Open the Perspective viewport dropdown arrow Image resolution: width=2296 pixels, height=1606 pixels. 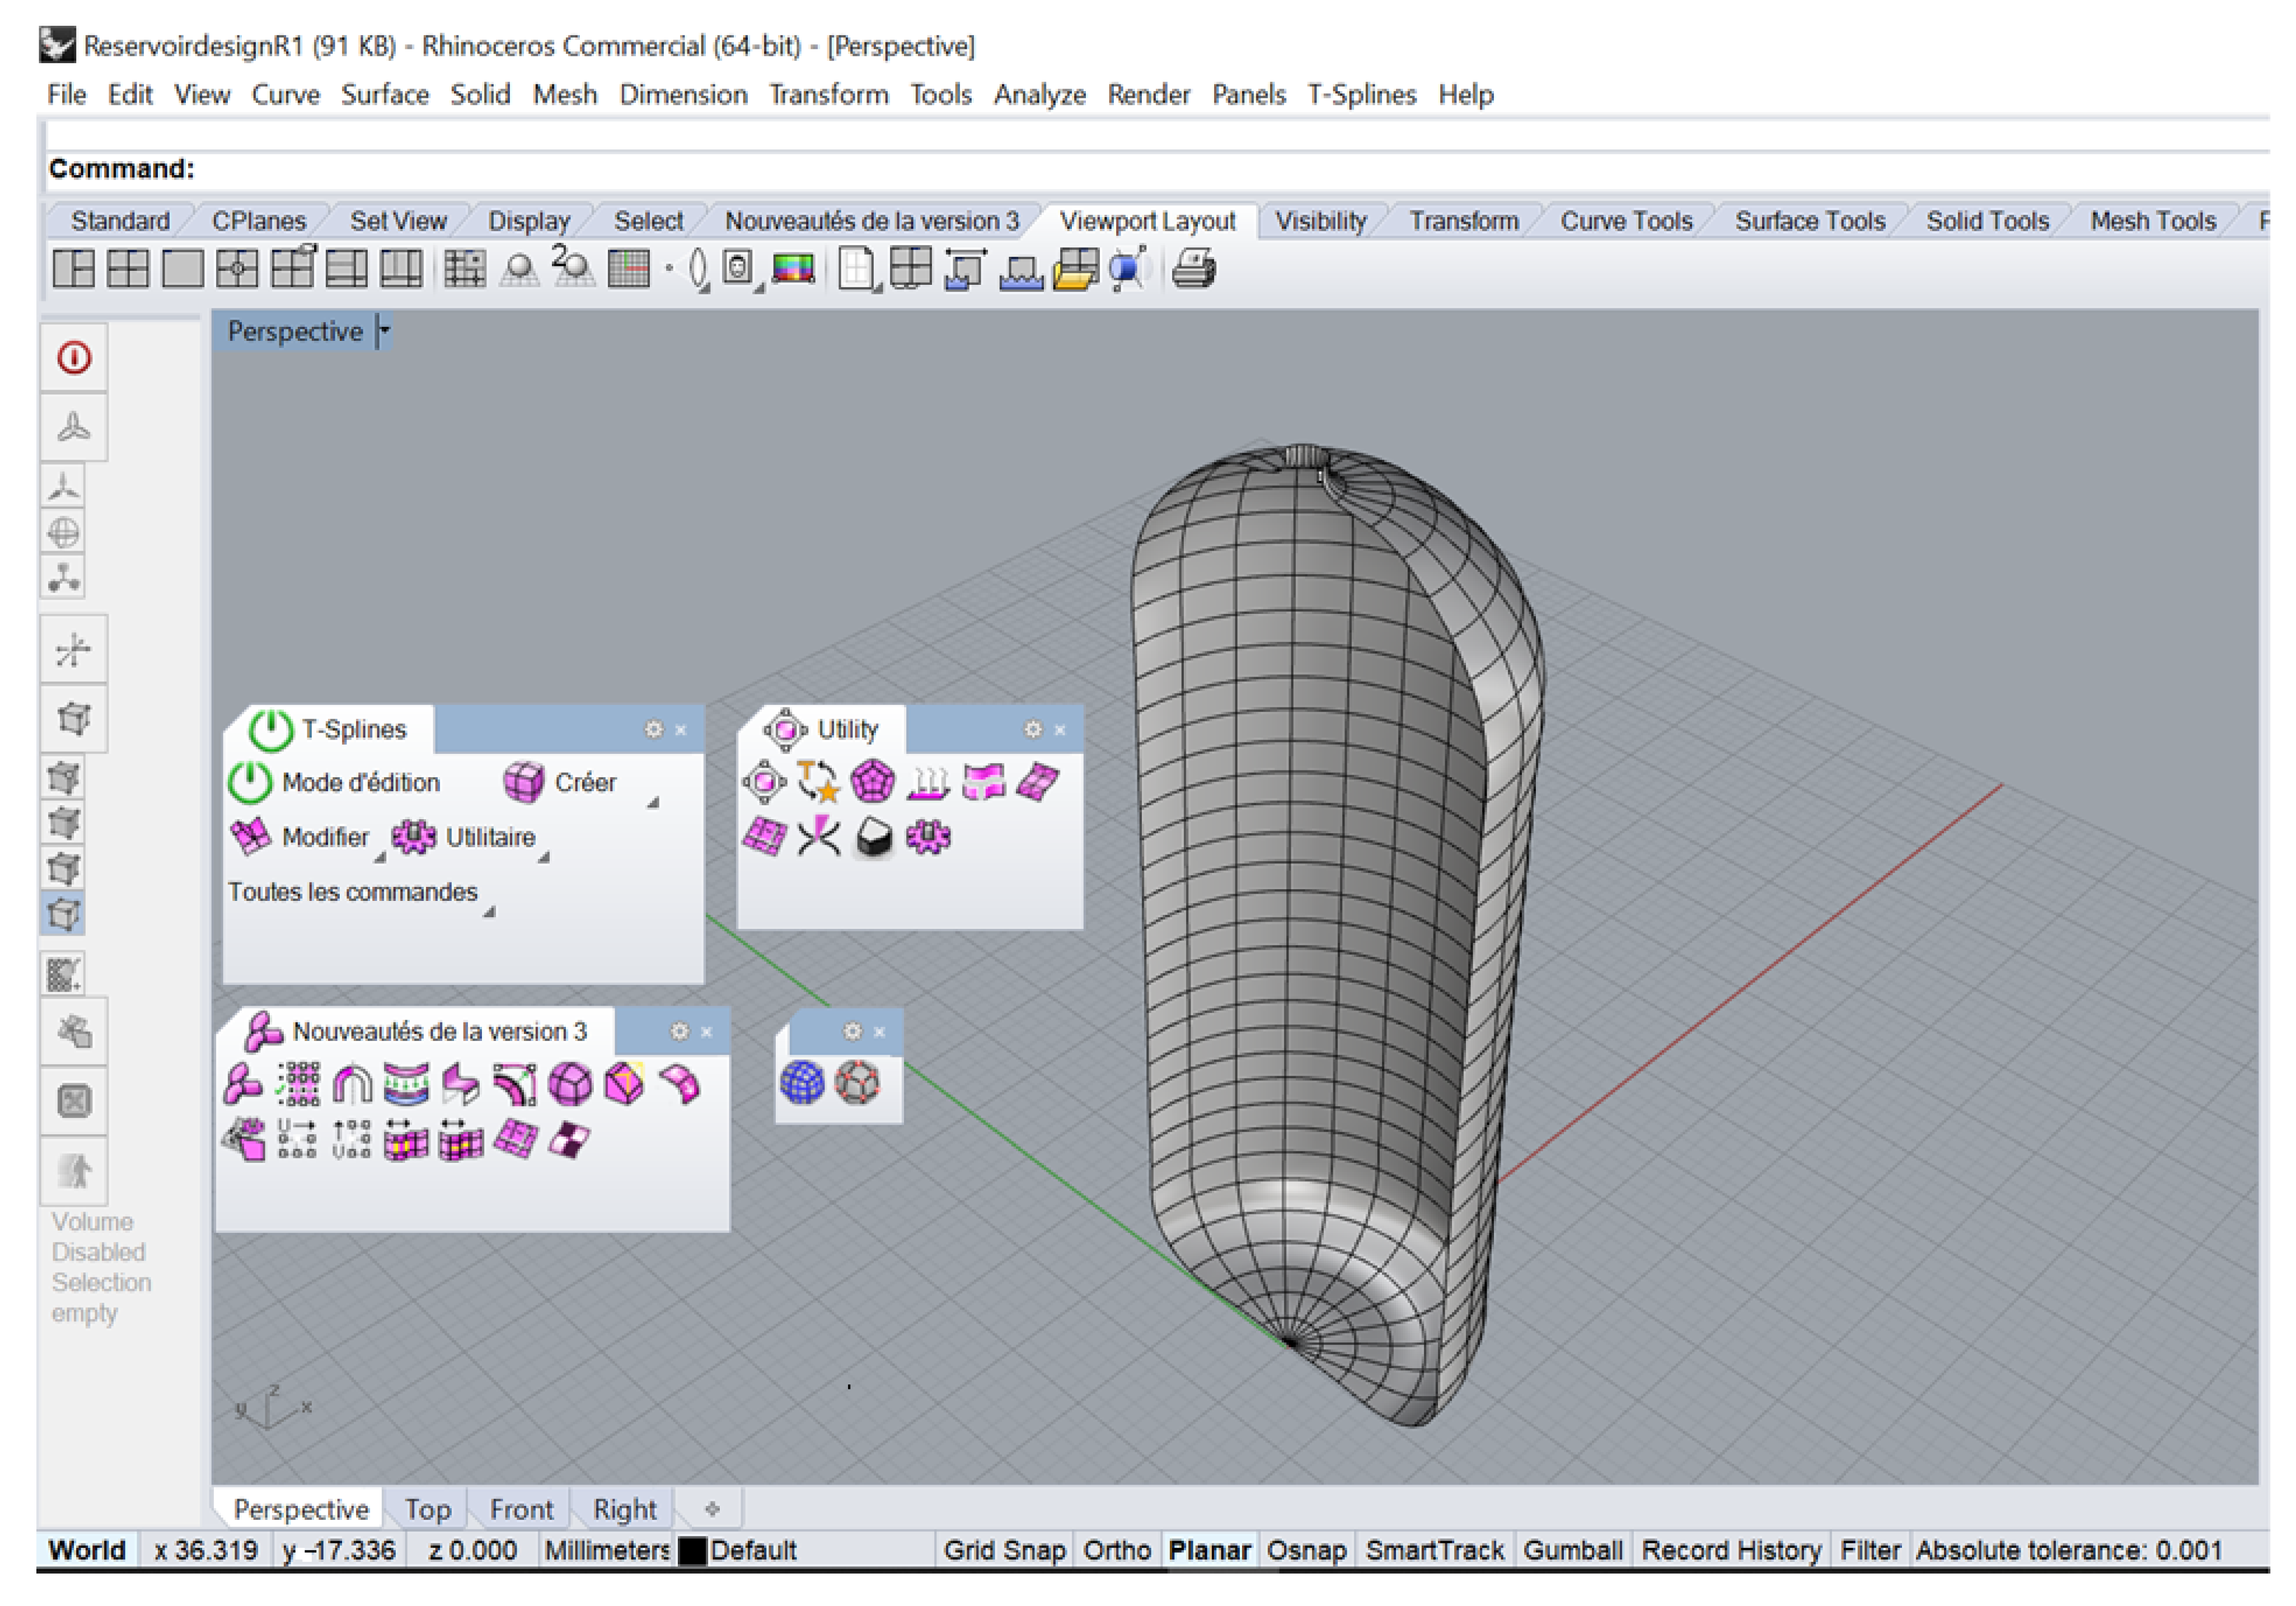[384, 330]
